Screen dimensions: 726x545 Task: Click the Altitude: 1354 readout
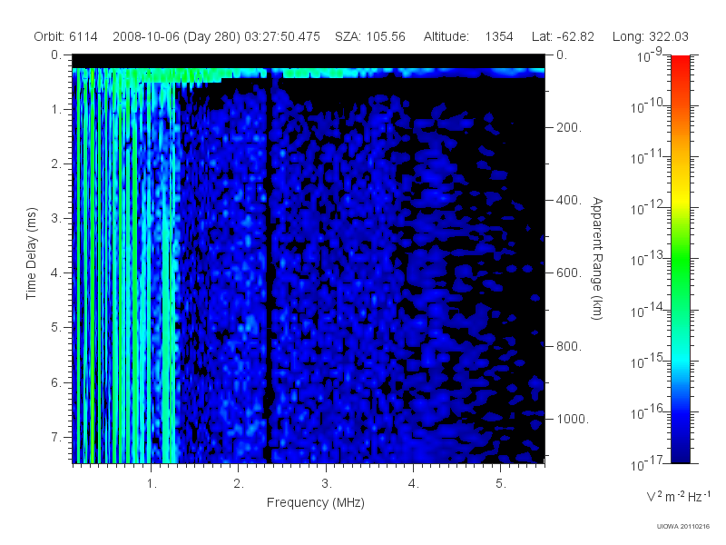coord(468,36)
